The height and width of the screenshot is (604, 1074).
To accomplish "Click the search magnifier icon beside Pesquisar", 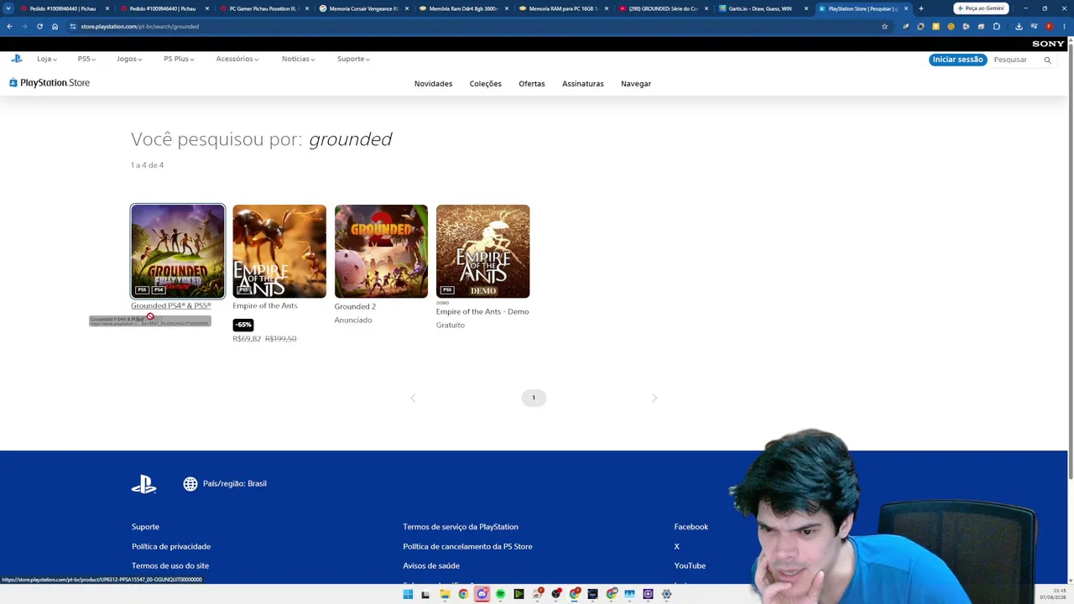I will pos(1047,60).
